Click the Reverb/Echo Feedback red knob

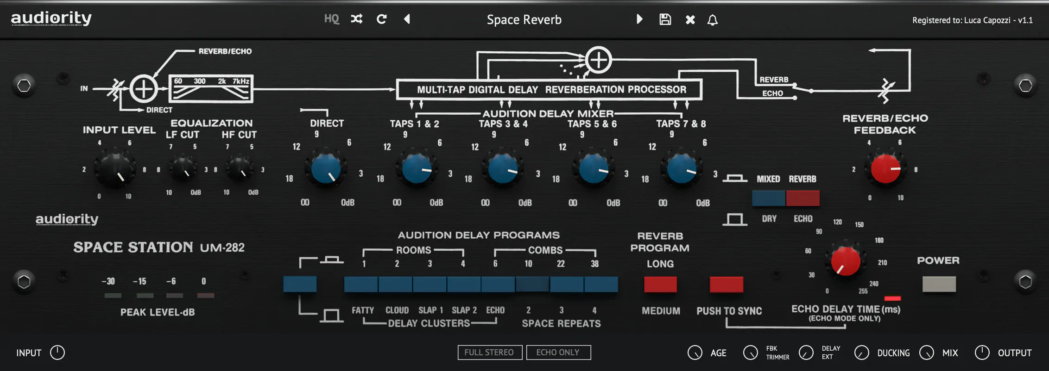[885, 169]
